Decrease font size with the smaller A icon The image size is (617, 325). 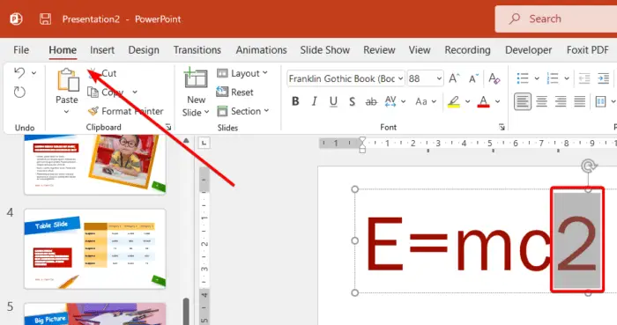pyautogui.click(x=473, y=78)
